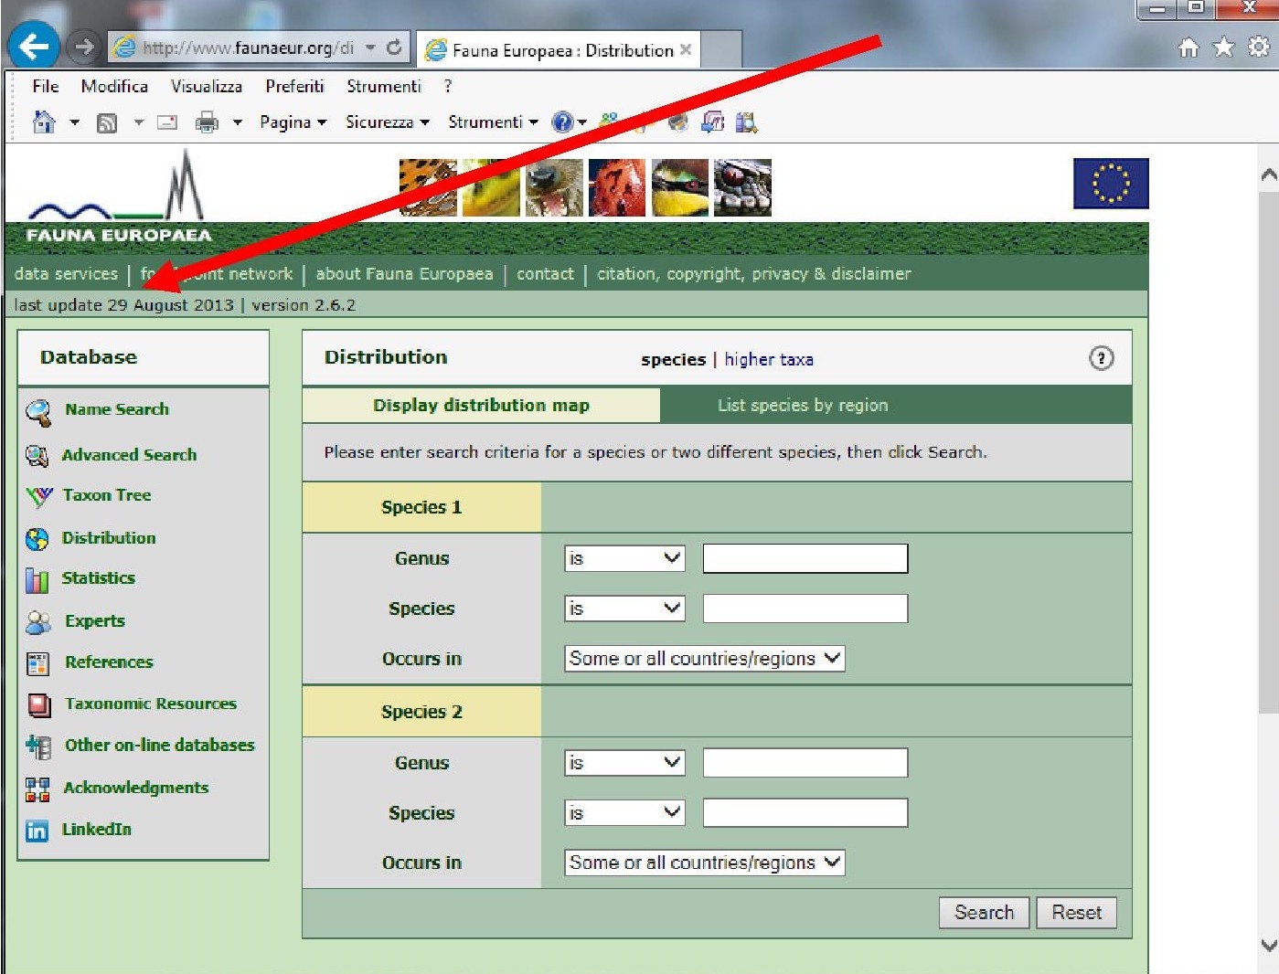Open Favorites with the star icon
1279x974 pixels.
pos(1223,48)
